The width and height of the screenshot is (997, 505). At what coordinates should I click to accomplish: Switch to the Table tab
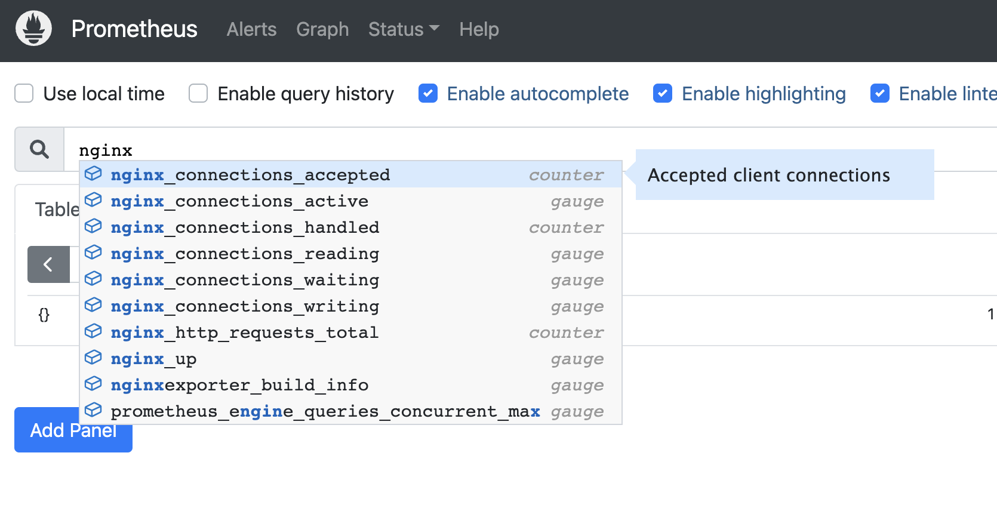click(x=57, y=210)
